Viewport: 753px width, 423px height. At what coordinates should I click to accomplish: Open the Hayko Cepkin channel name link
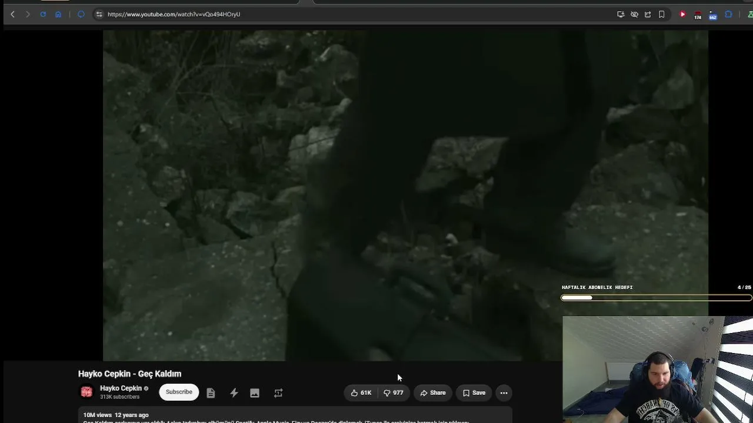[x=121, y=388]
